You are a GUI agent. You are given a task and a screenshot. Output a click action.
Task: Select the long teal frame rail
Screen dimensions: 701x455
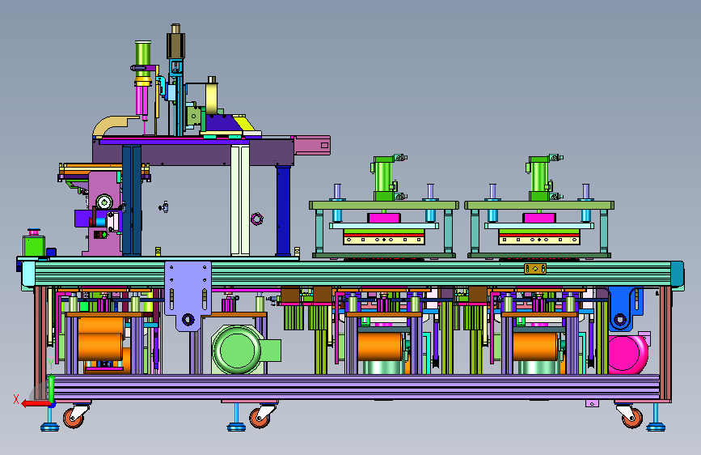tap(353, 273)
